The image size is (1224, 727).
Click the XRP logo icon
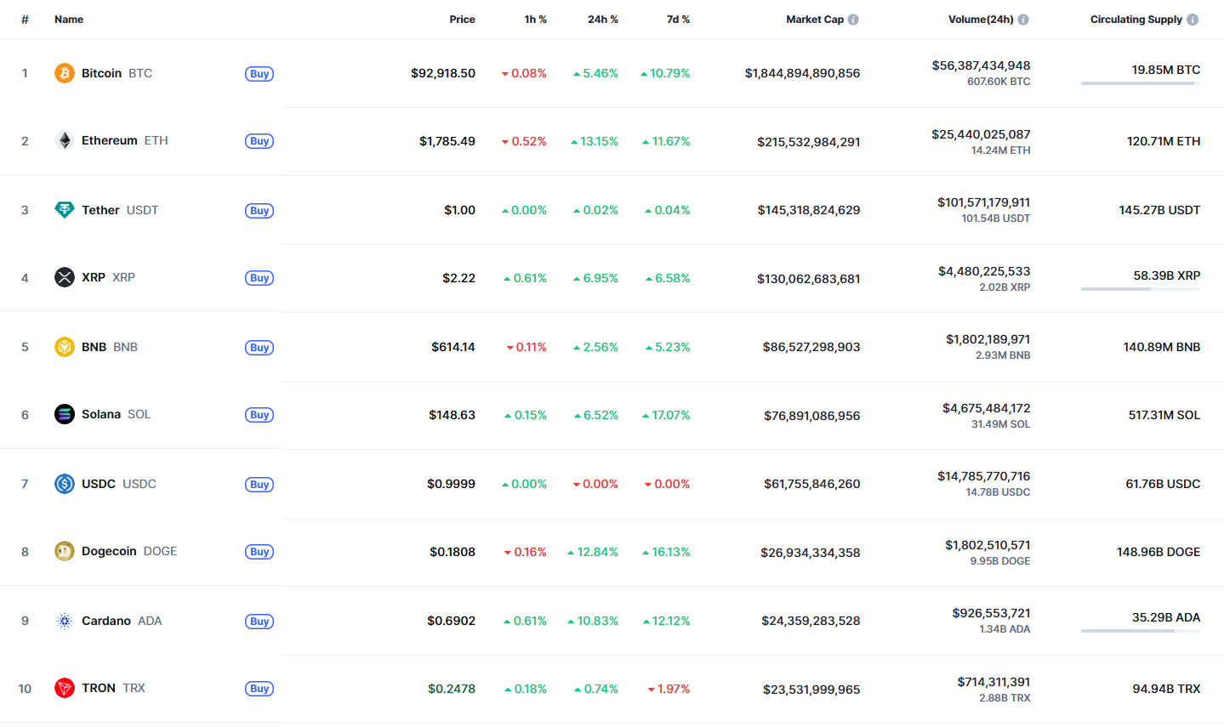pyautogui.click(x=65, y=277)
